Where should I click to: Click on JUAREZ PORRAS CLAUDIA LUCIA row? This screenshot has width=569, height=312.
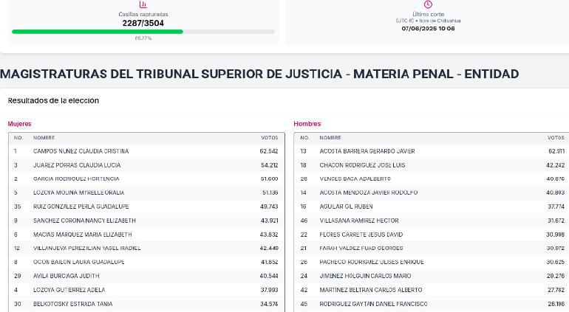click(x=146, y=165)
